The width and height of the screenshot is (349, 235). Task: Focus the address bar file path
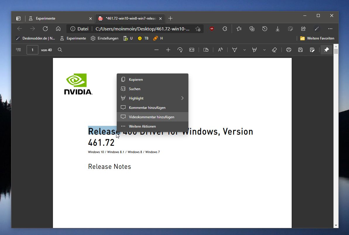142,29
